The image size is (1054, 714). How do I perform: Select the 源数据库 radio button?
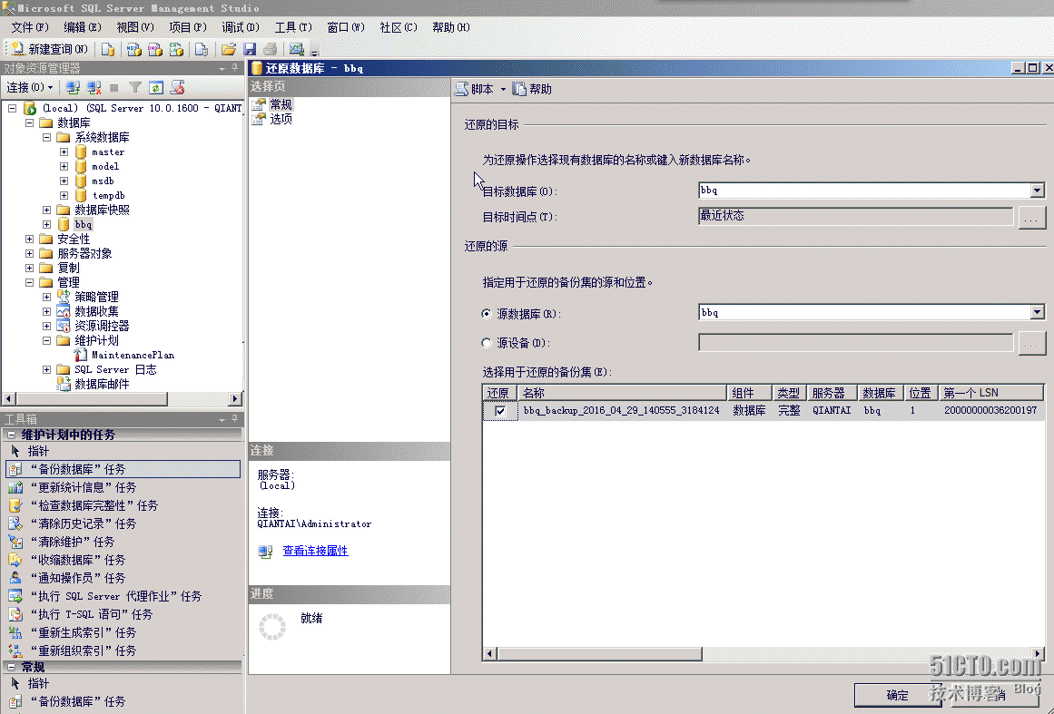click(x=487, y=314)
